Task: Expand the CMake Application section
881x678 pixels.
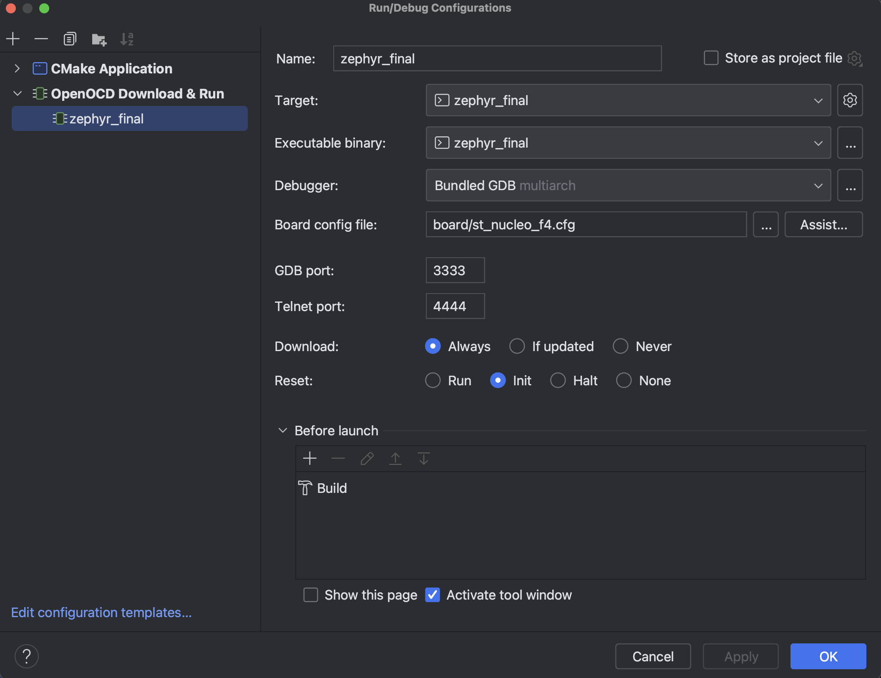Action: pos(17,68)
